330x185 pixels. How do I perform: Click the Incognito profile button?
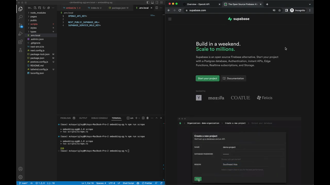298,10
